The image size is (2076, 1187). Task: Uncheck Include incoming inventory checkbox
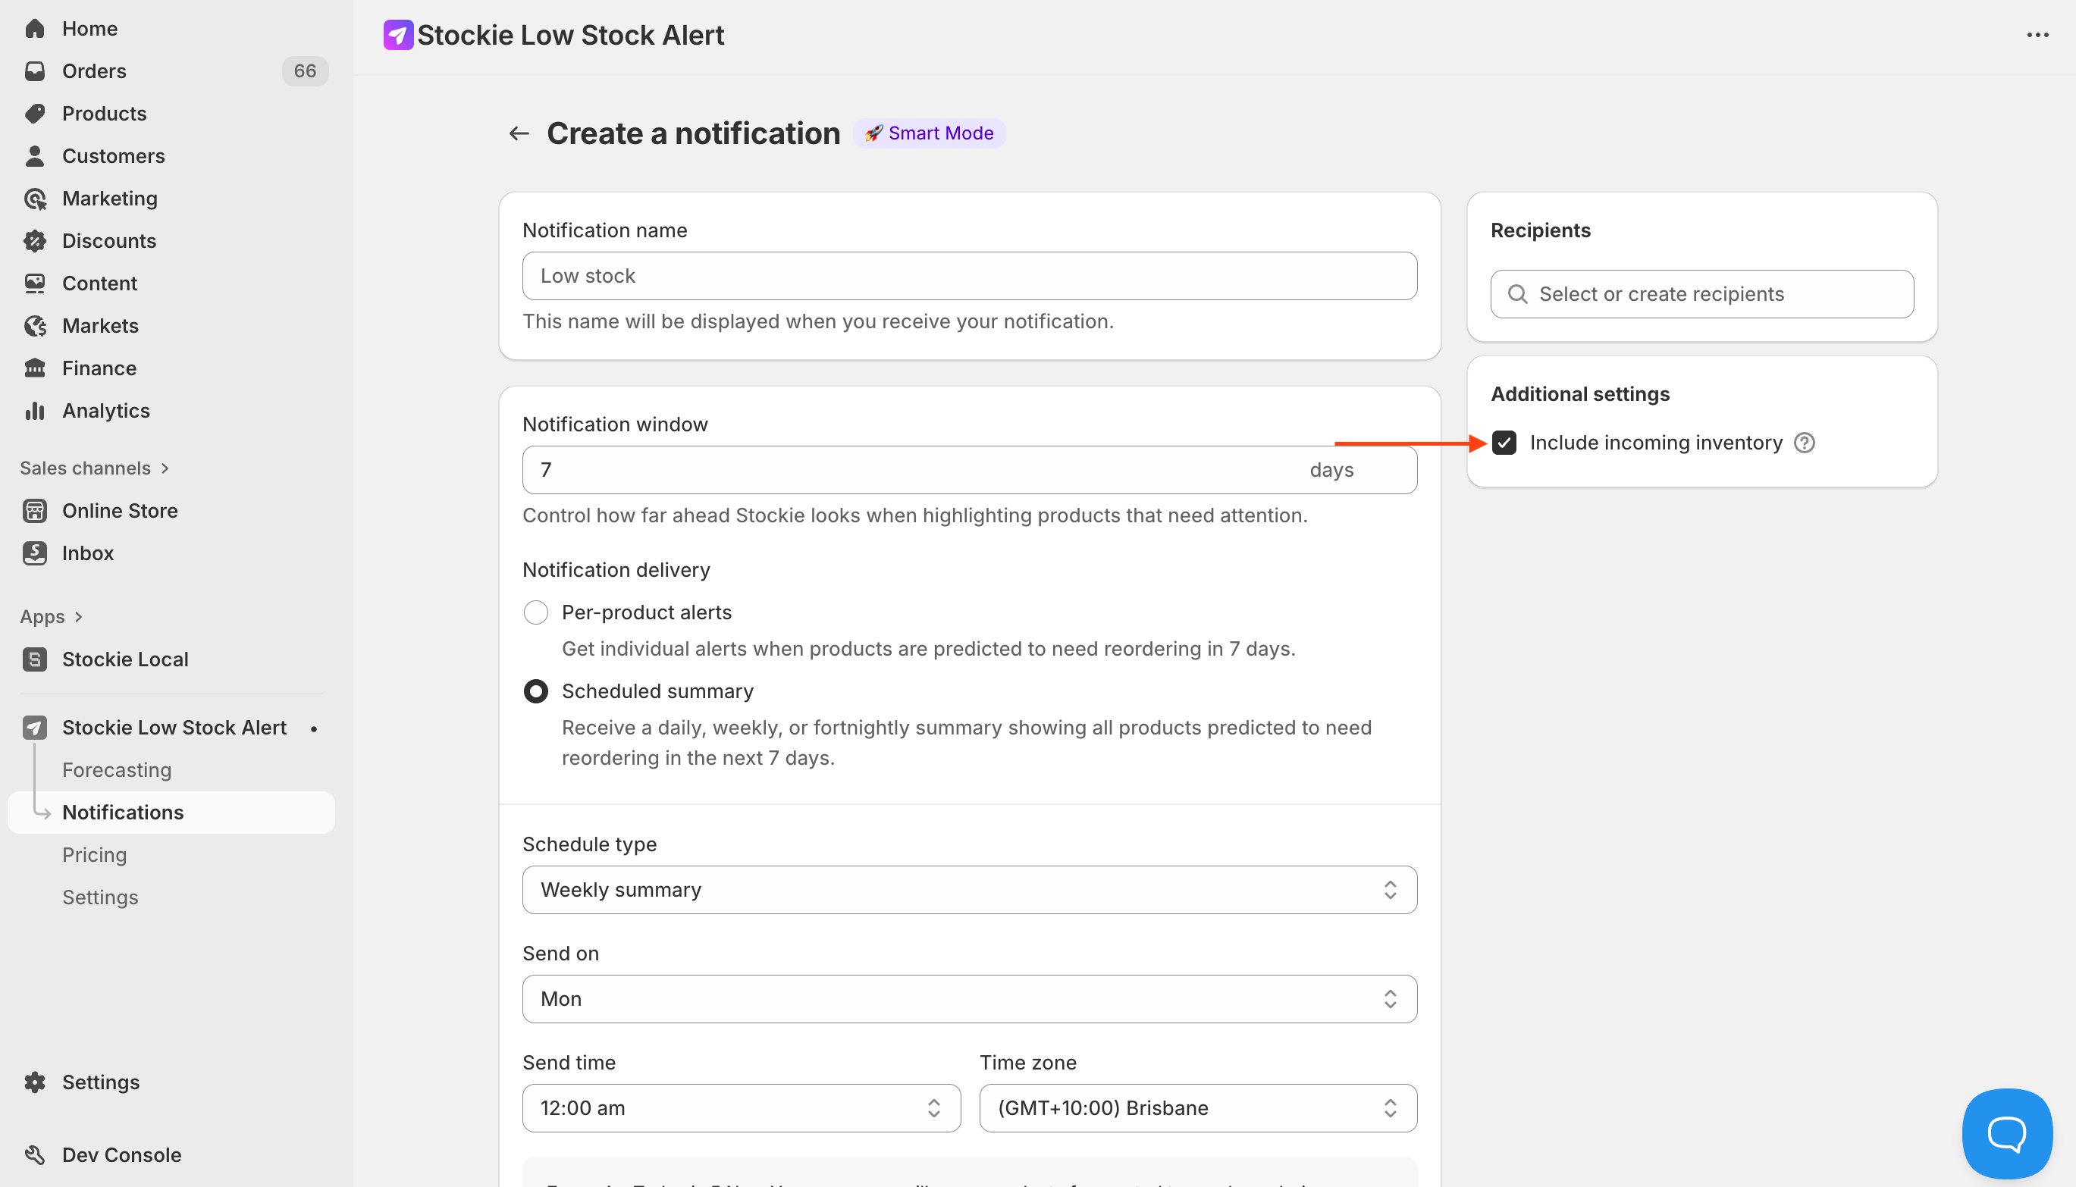(x=1504, y=443)
